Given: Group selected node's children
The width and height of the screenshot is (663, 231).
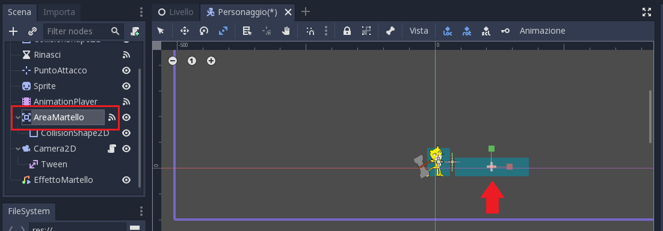Looking at the screenshot, I should click(x=366, y=31).
